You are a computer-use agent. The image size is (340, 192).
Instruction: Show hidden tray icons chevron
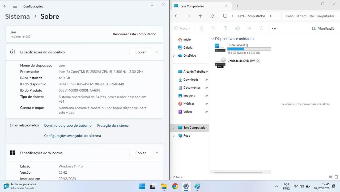[x=277, y=186]
